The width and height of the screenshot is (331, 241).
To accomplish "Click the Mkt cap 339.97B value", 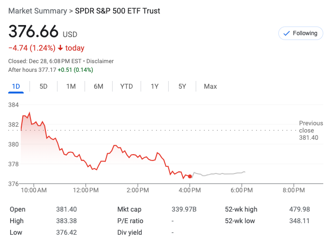I will tap(184, 209).
